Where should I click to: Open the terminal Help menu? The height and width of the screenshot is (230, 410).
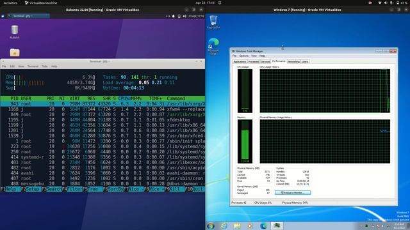tap(54, 66)
